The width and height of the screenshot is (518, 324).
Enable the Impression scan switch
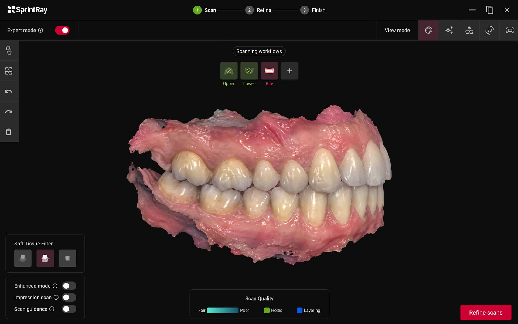(x=69, y=297)
